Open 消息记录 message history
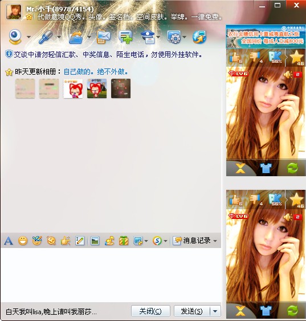306x321 pixels. point(191,241)
